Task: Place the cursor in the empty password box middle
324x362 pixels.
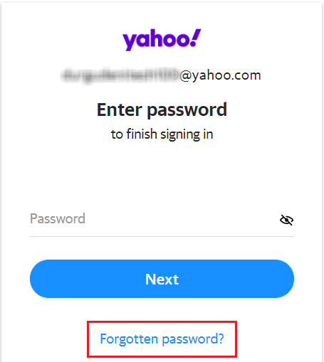Action: 162,219
